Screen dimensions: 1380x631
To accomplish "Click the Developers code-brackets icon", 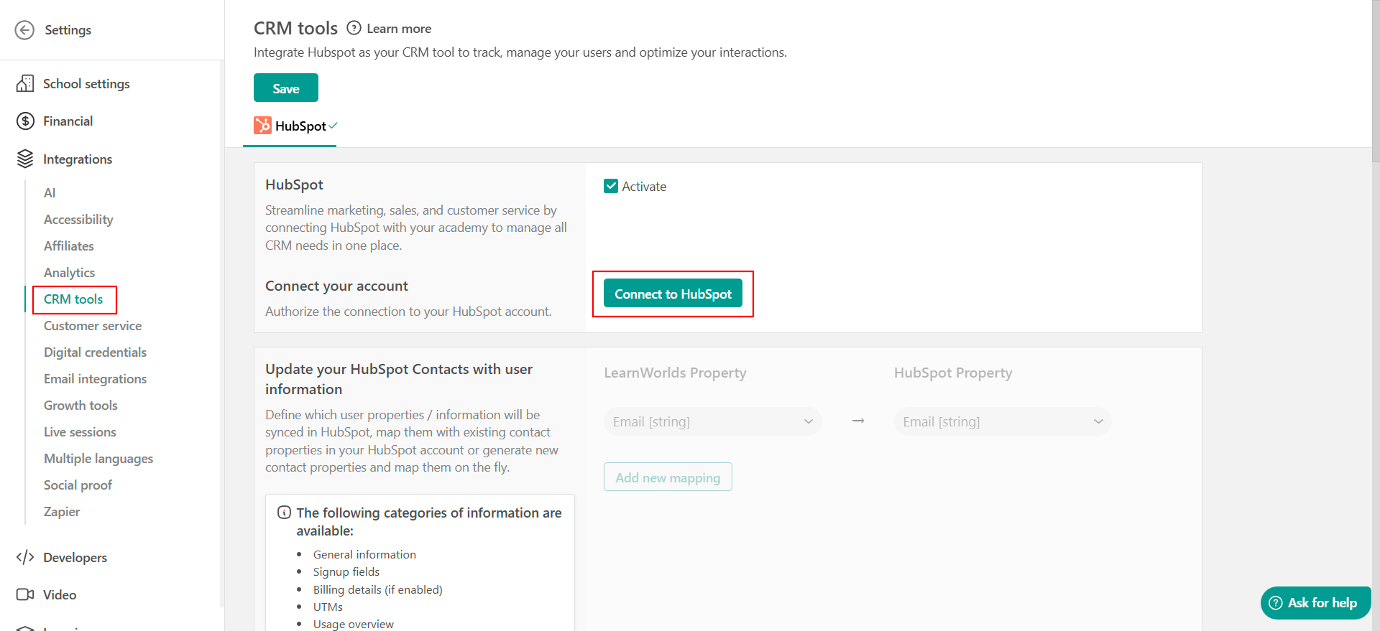I will click(25, 557).
